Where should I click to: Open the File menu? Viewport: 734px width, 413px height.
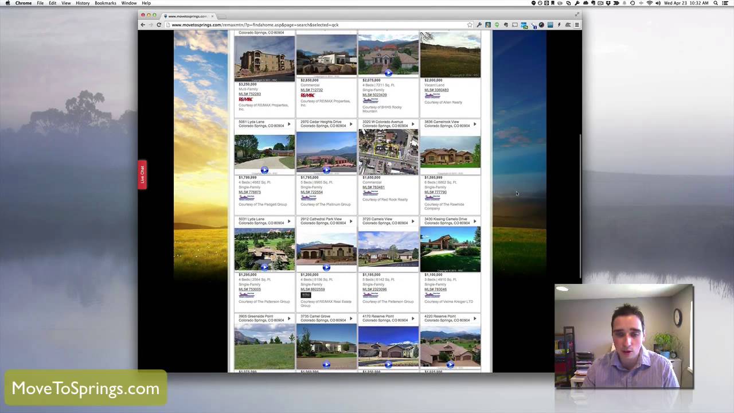click(40, 3)
